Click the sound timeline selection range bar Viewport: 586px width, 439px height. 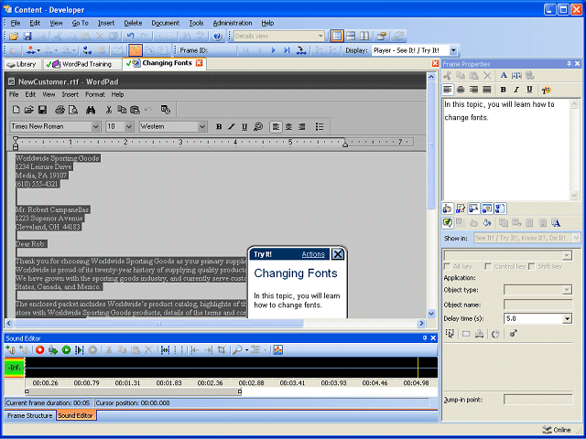click(x=133, y=391)
